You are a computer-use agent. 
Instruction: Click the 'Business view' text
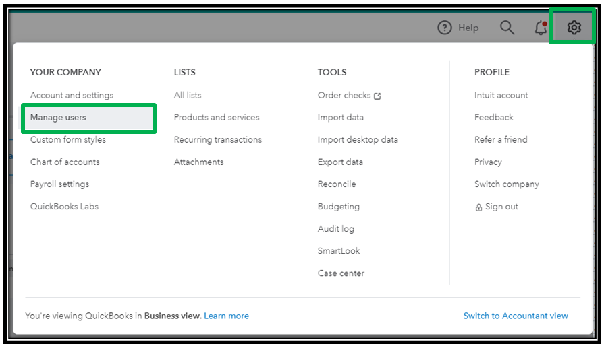pyautogui.click(x=173, y=316)
